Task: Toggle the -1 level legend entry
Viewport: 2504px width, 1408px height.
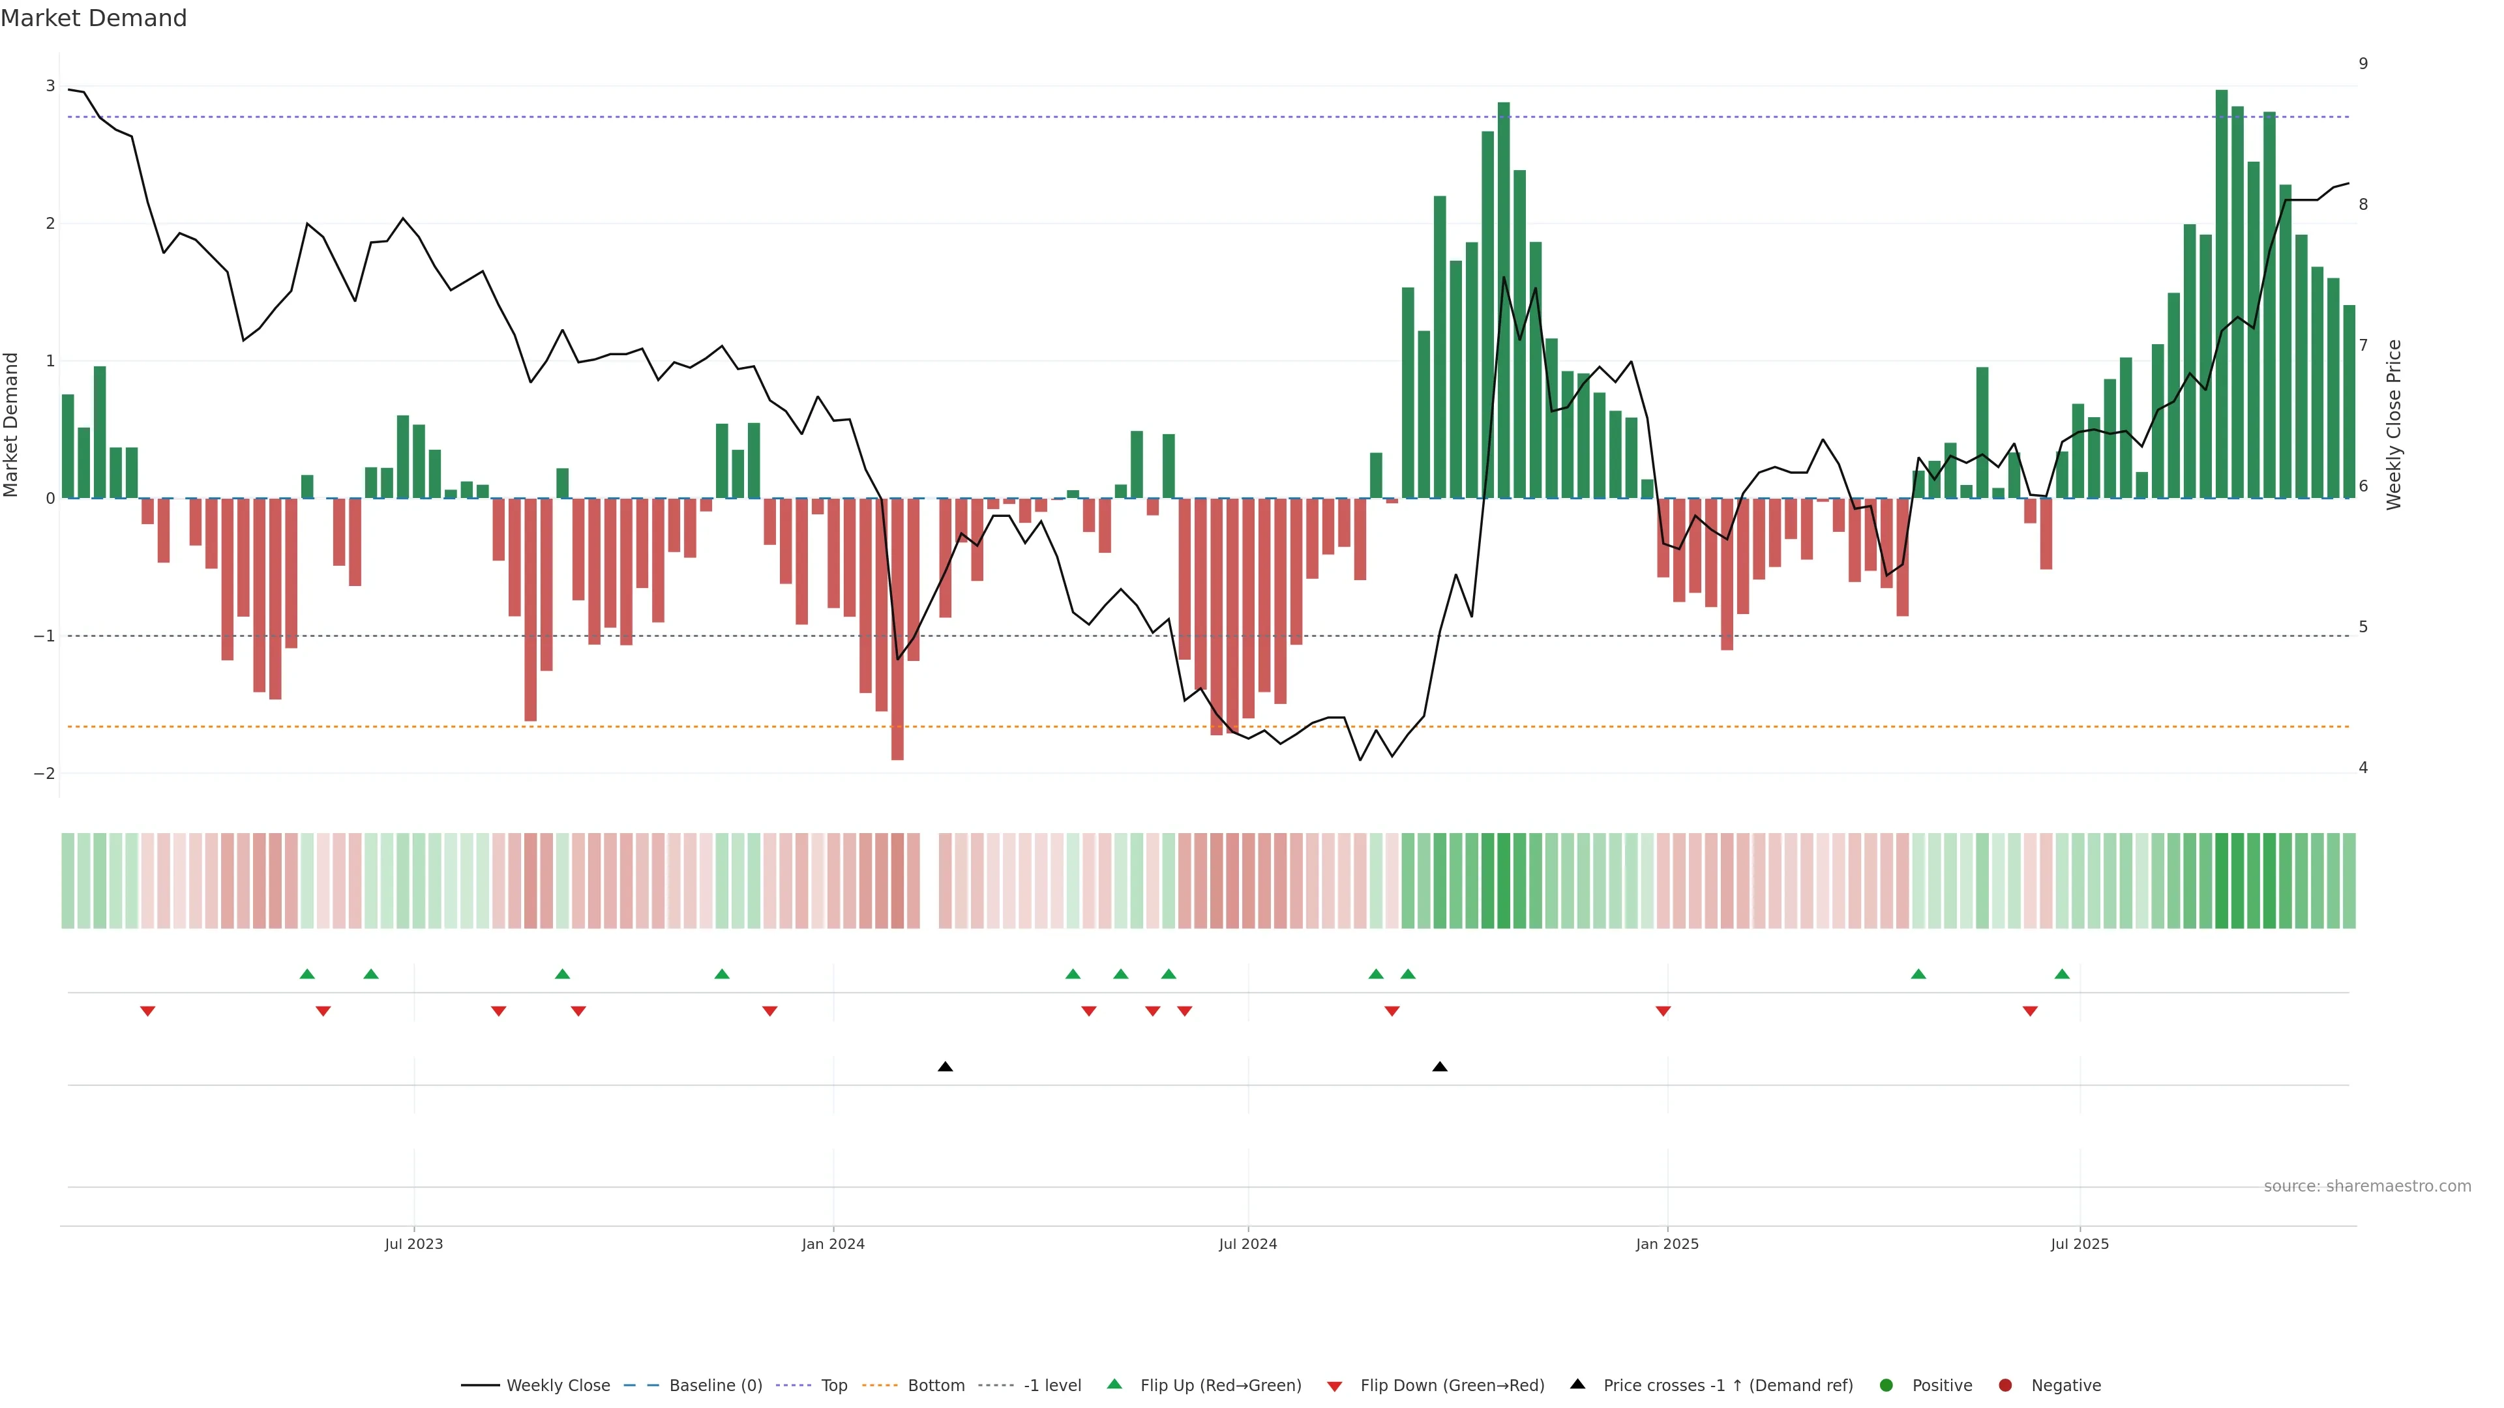Action: click(1052, 1385)
